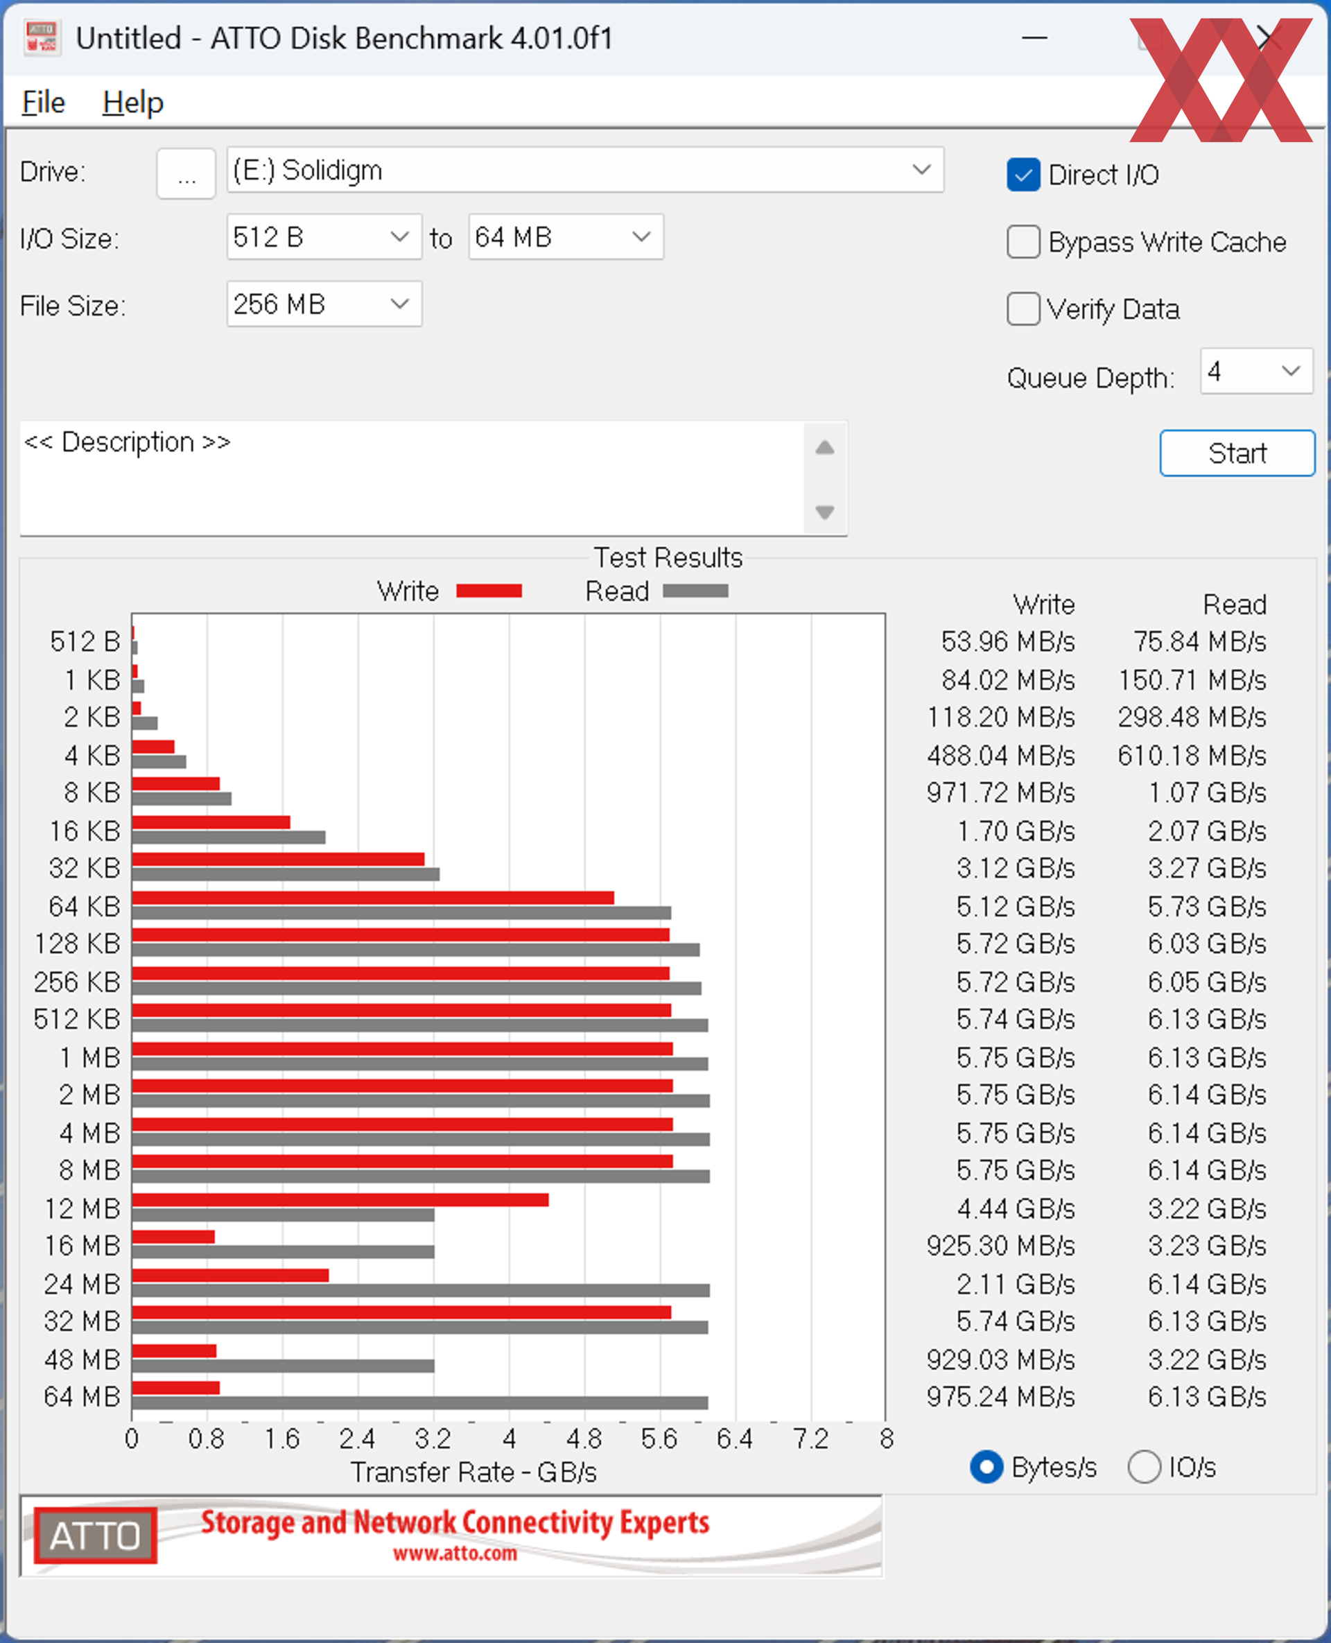This screenshot has height=1643, width=1331.
Task: Click write value 925.30 MB/s
Action: click(1000, 1245)
